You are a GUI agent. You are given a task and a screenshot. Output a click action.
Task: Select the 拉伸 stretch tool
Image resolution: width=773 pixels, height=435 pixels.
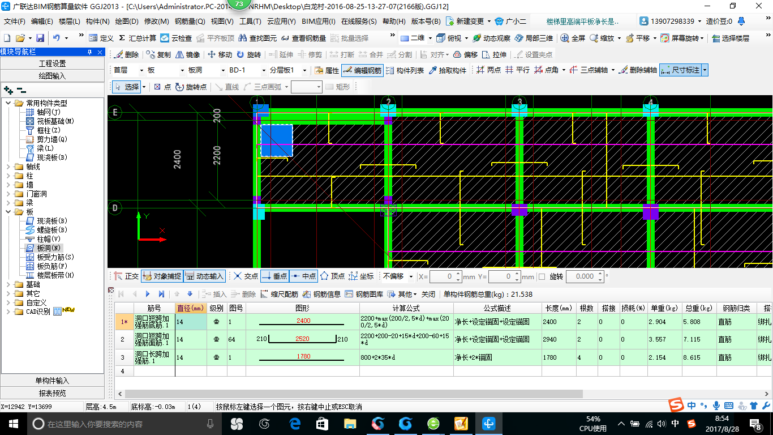coord(495,54)
